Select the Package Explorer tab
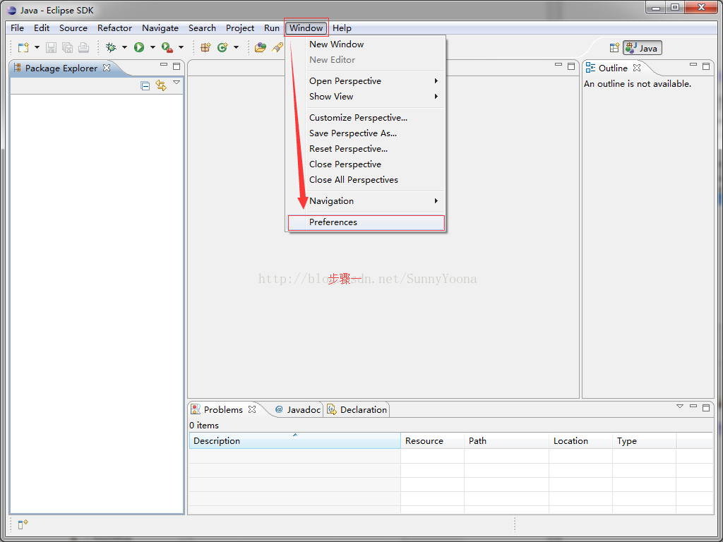The height and width of the screenshot is (542, 723). click(x=62, y=68)
